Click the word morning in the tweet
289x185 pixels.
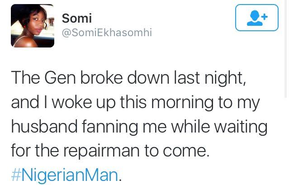(x=182, y=104)
